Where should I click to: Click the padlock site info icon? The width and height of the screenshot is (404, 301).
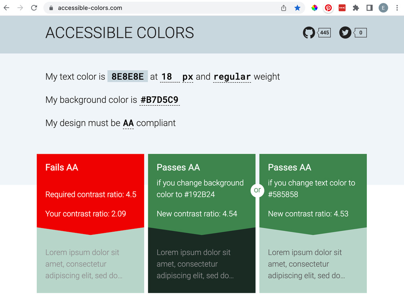click(51, 8)
